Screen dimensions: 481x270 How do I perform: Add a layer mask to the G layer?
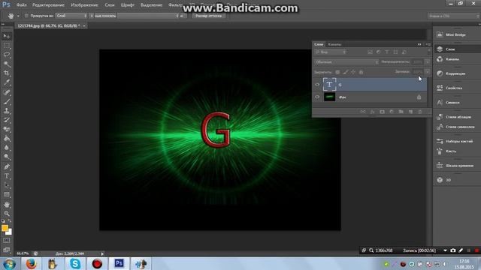382,112
